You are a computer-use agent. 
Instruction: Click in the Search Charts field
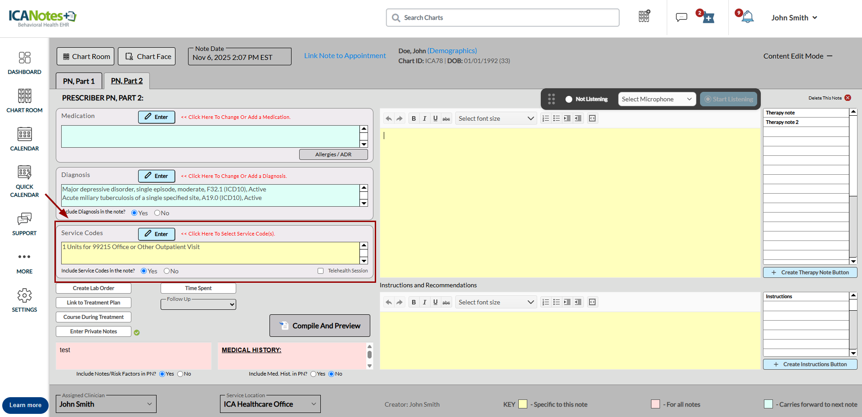click(502, 18)
